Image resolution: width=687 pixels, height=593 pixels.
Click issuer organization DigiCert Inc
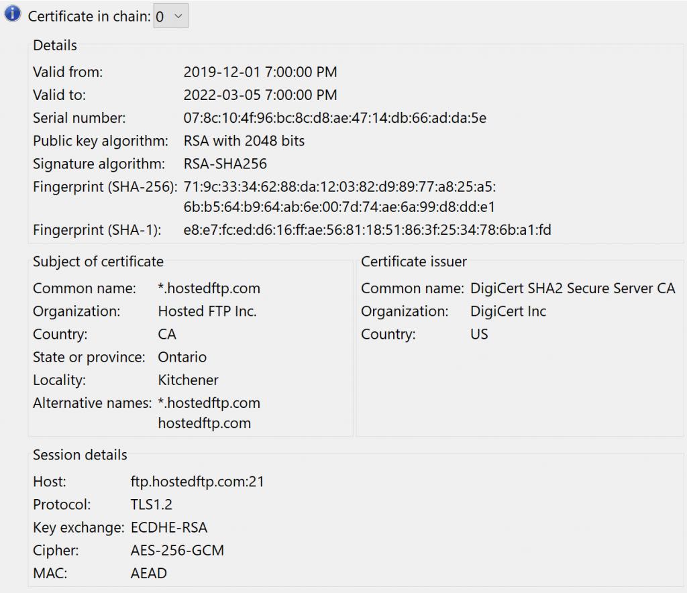tap(509, 311)
